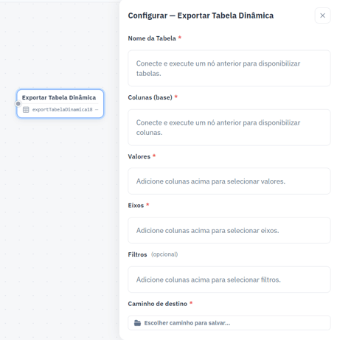Click the Filtros selection box
337x340 pixels.
[229, 280]
